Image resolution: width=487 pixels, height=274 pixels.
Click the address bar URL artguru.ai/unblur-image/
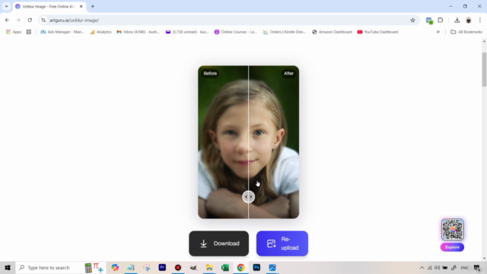pos(74,21)
